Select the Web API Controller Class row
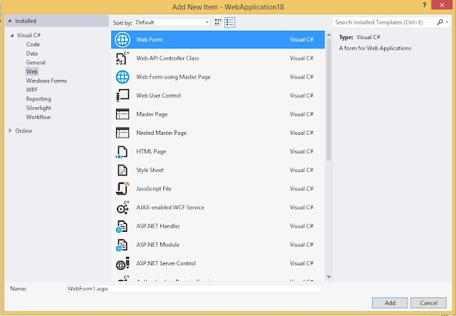This screenshot has width=456, height=316. pyautogui.click(x=218, y=58)
